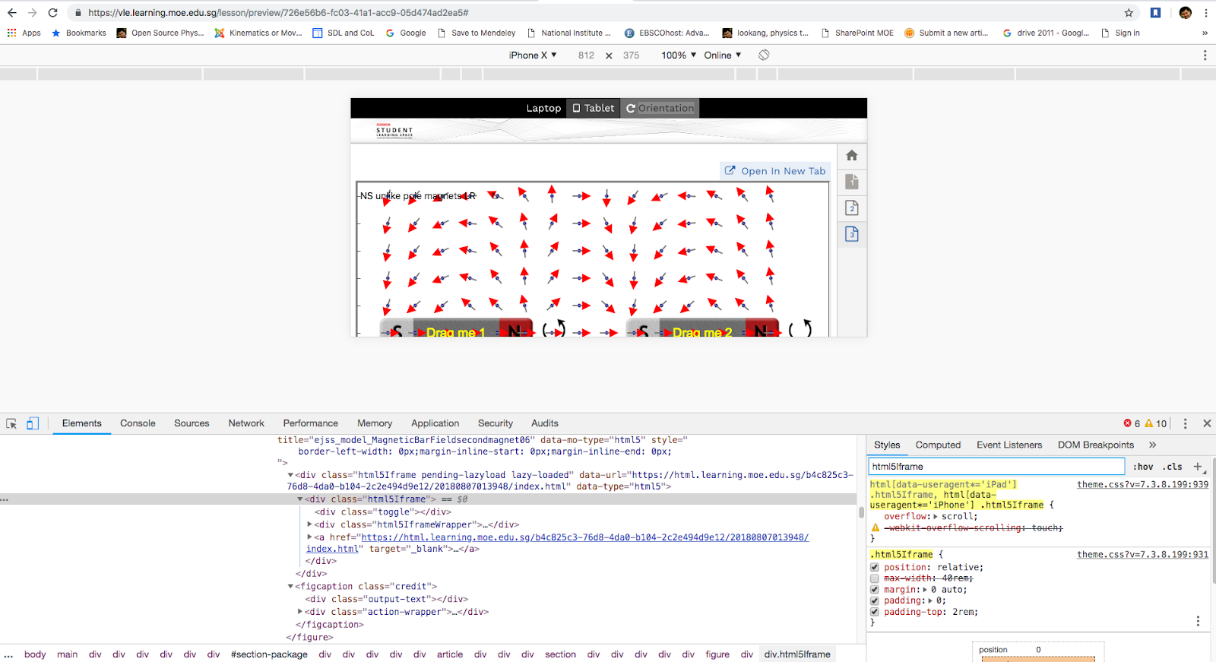Expand the html5IframeWrapper div node

[x=309, y=524]
